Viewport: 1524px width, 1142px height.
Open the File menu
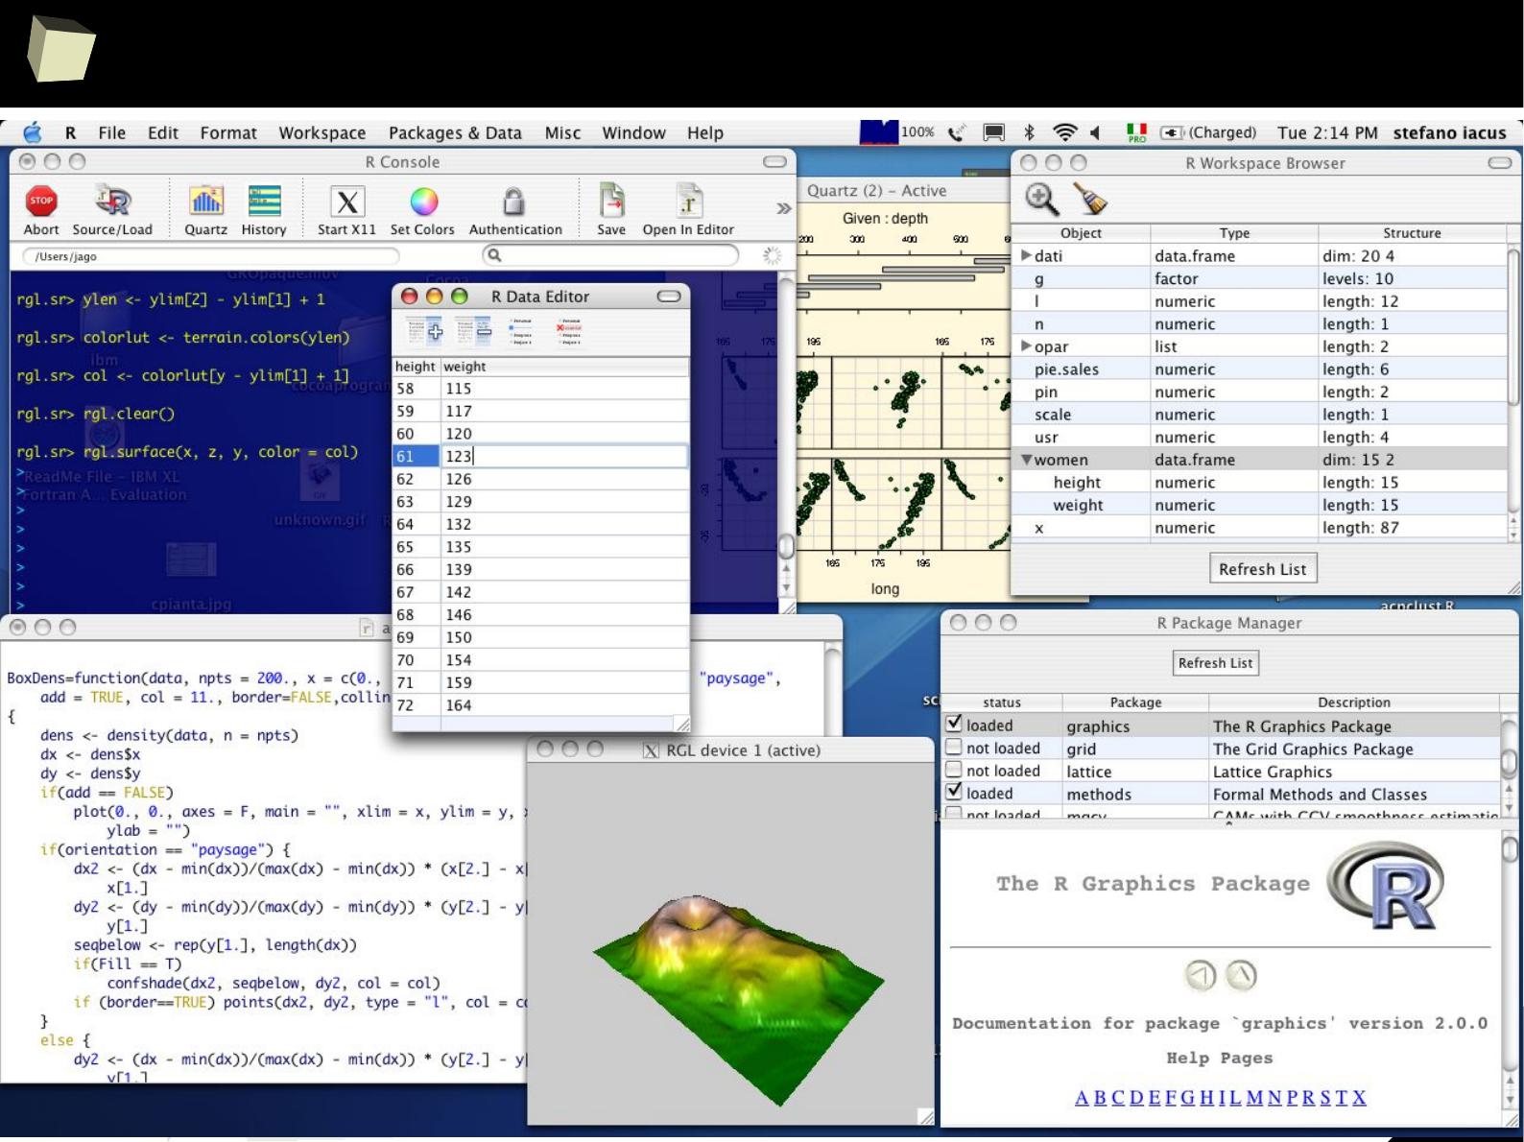click(x=111, y=132)
